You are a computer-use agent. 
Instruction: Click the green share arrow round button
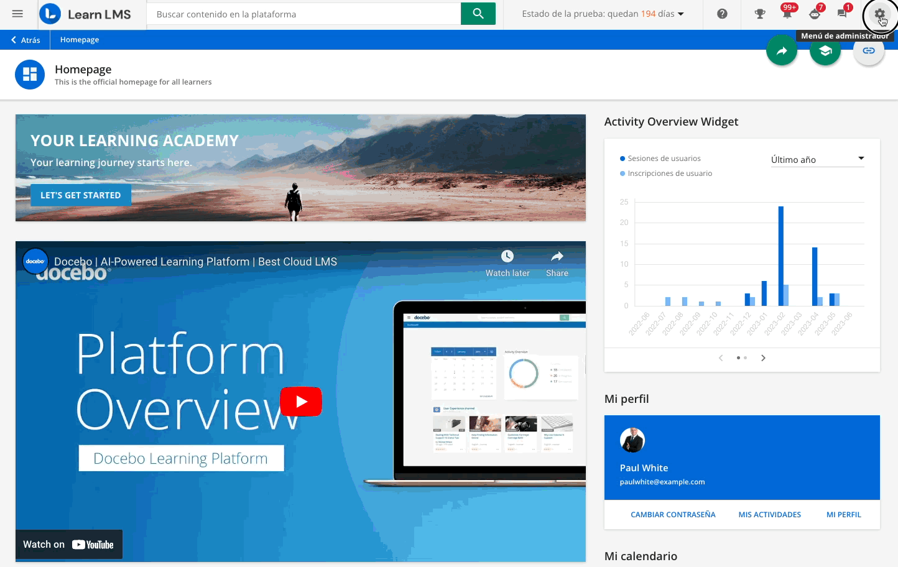[x=782, y=50]
